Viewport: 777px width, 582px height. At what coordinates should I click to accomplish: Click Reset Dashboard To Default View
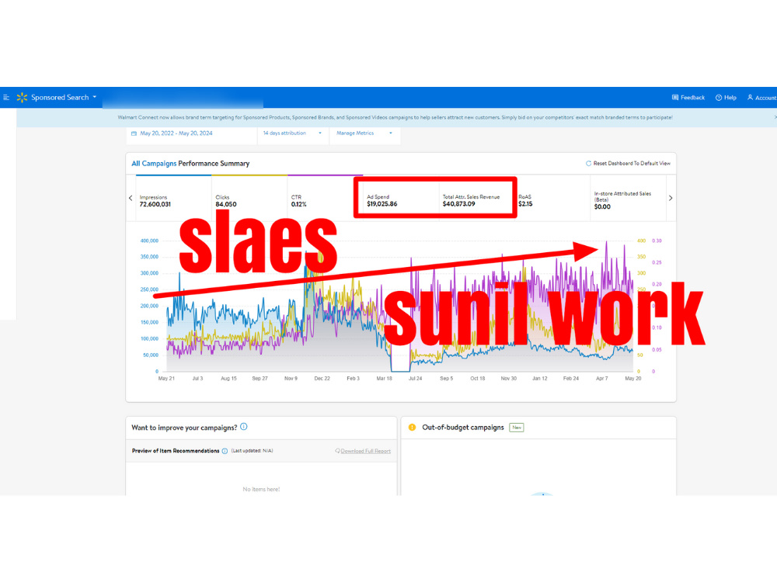628,163
